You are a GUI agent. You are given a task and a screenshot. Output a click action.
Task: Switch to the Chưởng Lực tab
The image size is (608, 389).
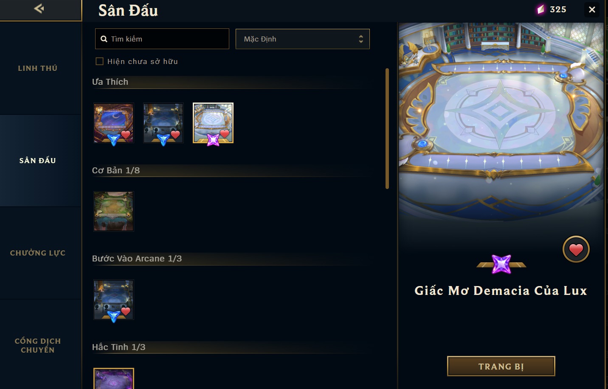38,253
